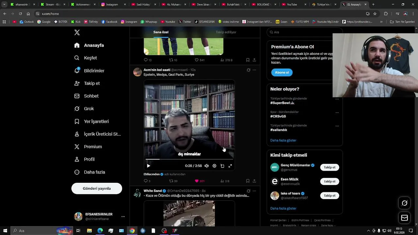
Task: Expand bookmarks bar overflow chevron
Action: point(381,22)
